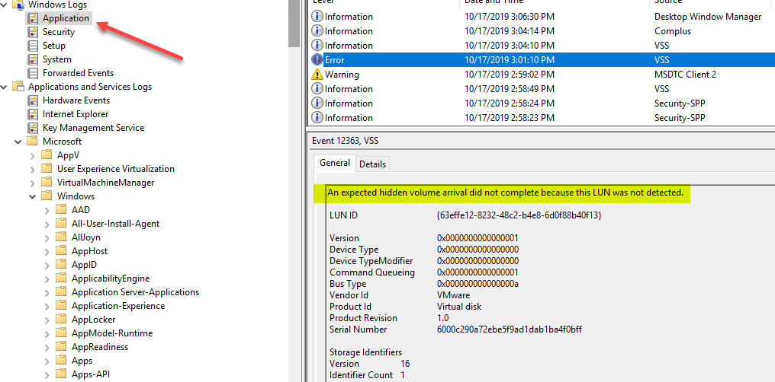
Task: Select the 3:06:30 PM event row
Action: click(542, 17)
